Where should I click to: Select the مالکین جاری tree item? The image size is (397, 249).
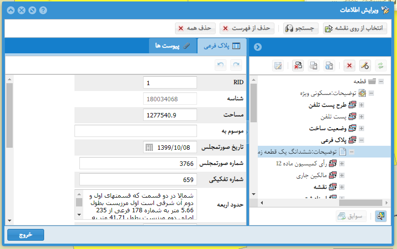click(312, 175)
